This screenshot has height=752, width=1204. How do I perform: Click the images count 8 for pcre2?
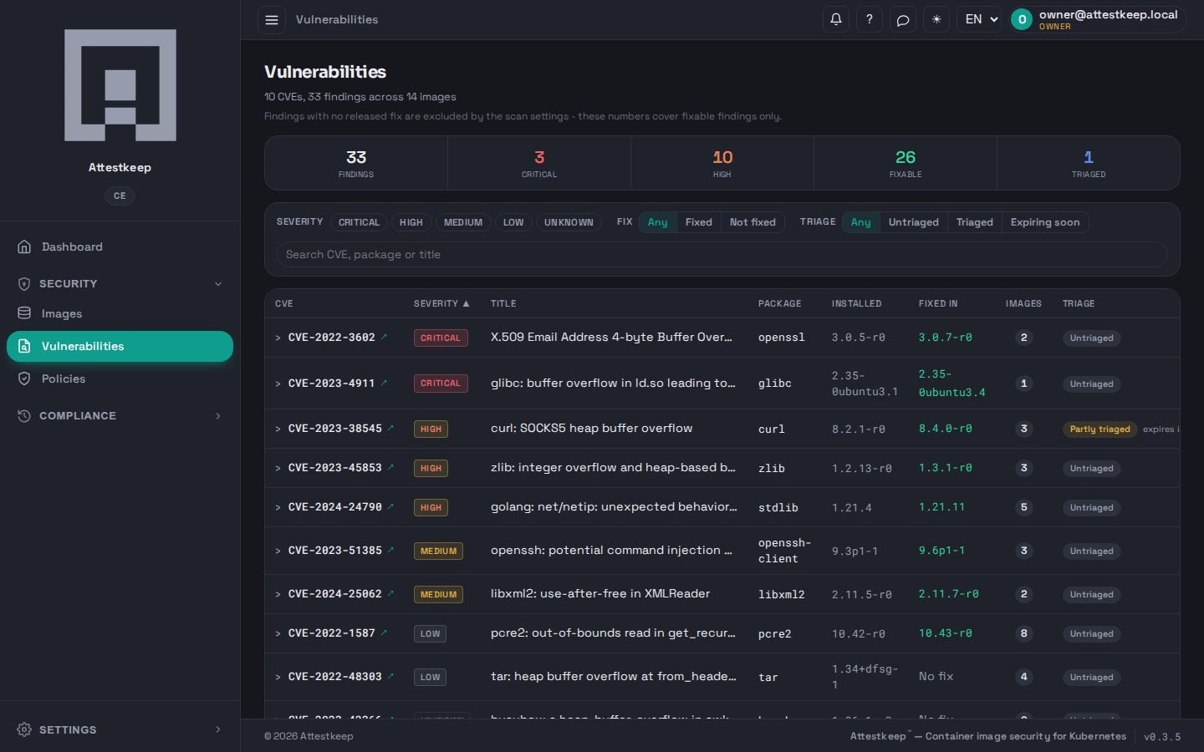tap(1023, 633)
